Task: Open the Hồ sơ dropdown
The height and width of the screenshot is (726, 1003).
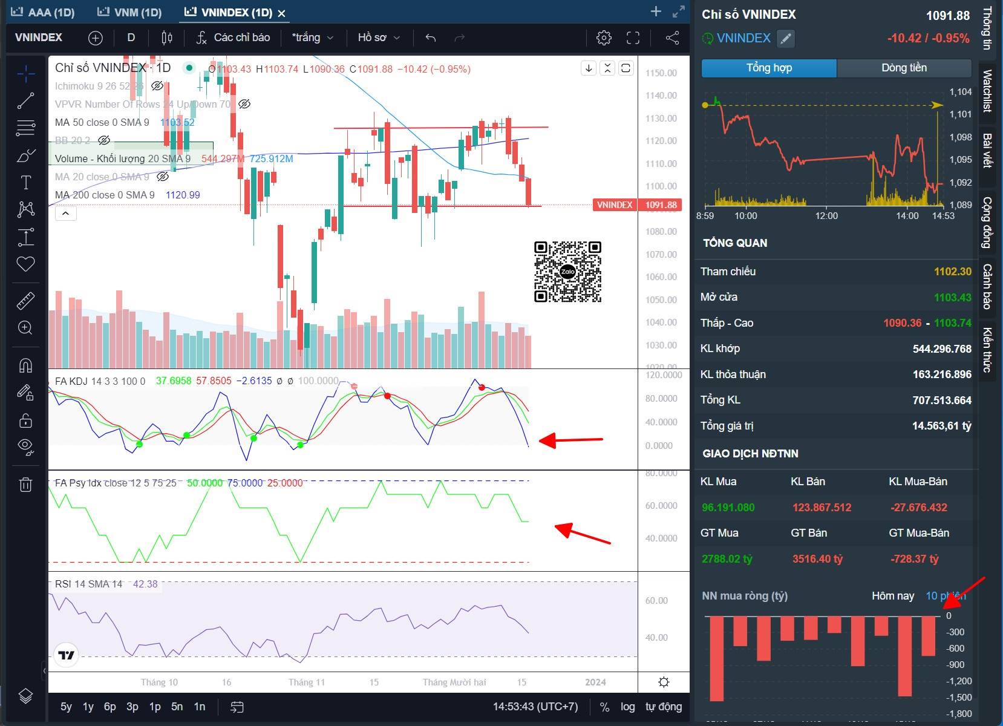Action: point(379,38)
